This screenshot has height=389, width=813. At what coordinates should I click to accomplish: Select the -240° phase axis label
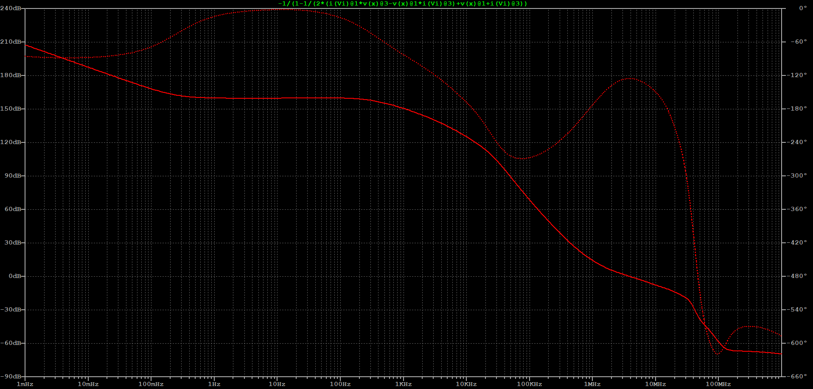click(x=797, y=142)
